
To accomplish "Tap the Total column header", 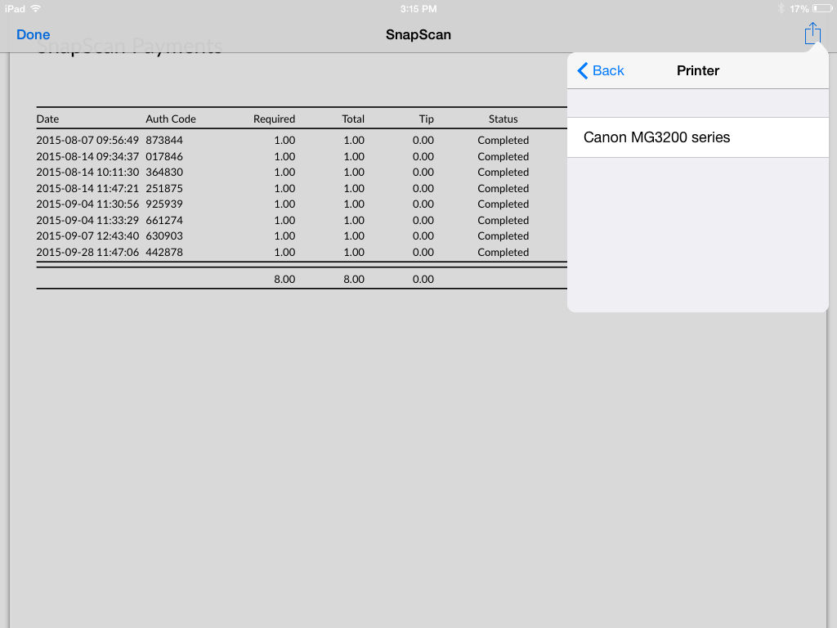I will click(x=353, y=119).
